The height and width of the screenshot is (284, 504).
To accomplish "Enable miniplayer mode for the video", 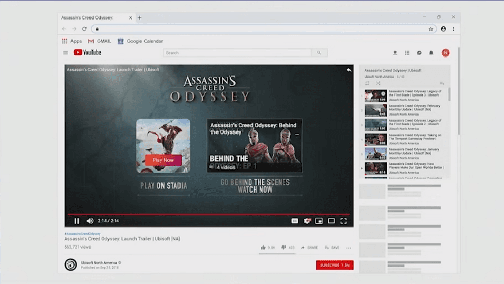I will click(319, 221).
